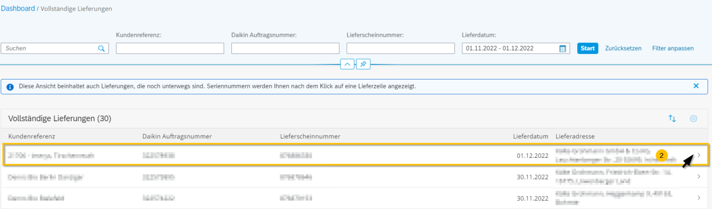The height and width of the screenshot is (209, 712).
Task: Click the Start button
Action: pos(587,48)
